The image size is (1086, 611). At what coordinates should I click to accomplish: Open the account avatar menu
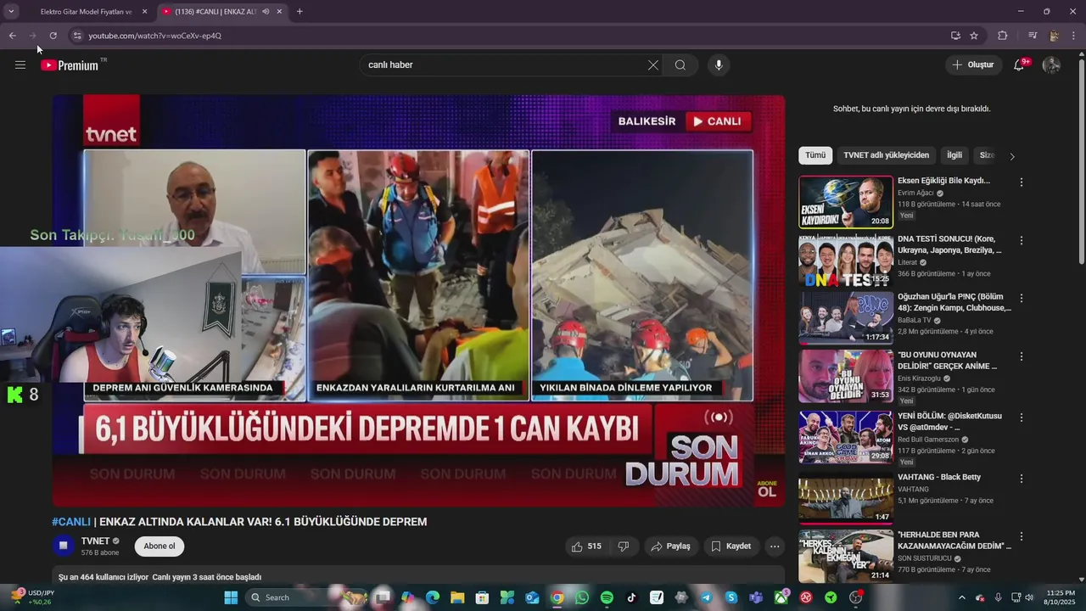point(1051,65)
